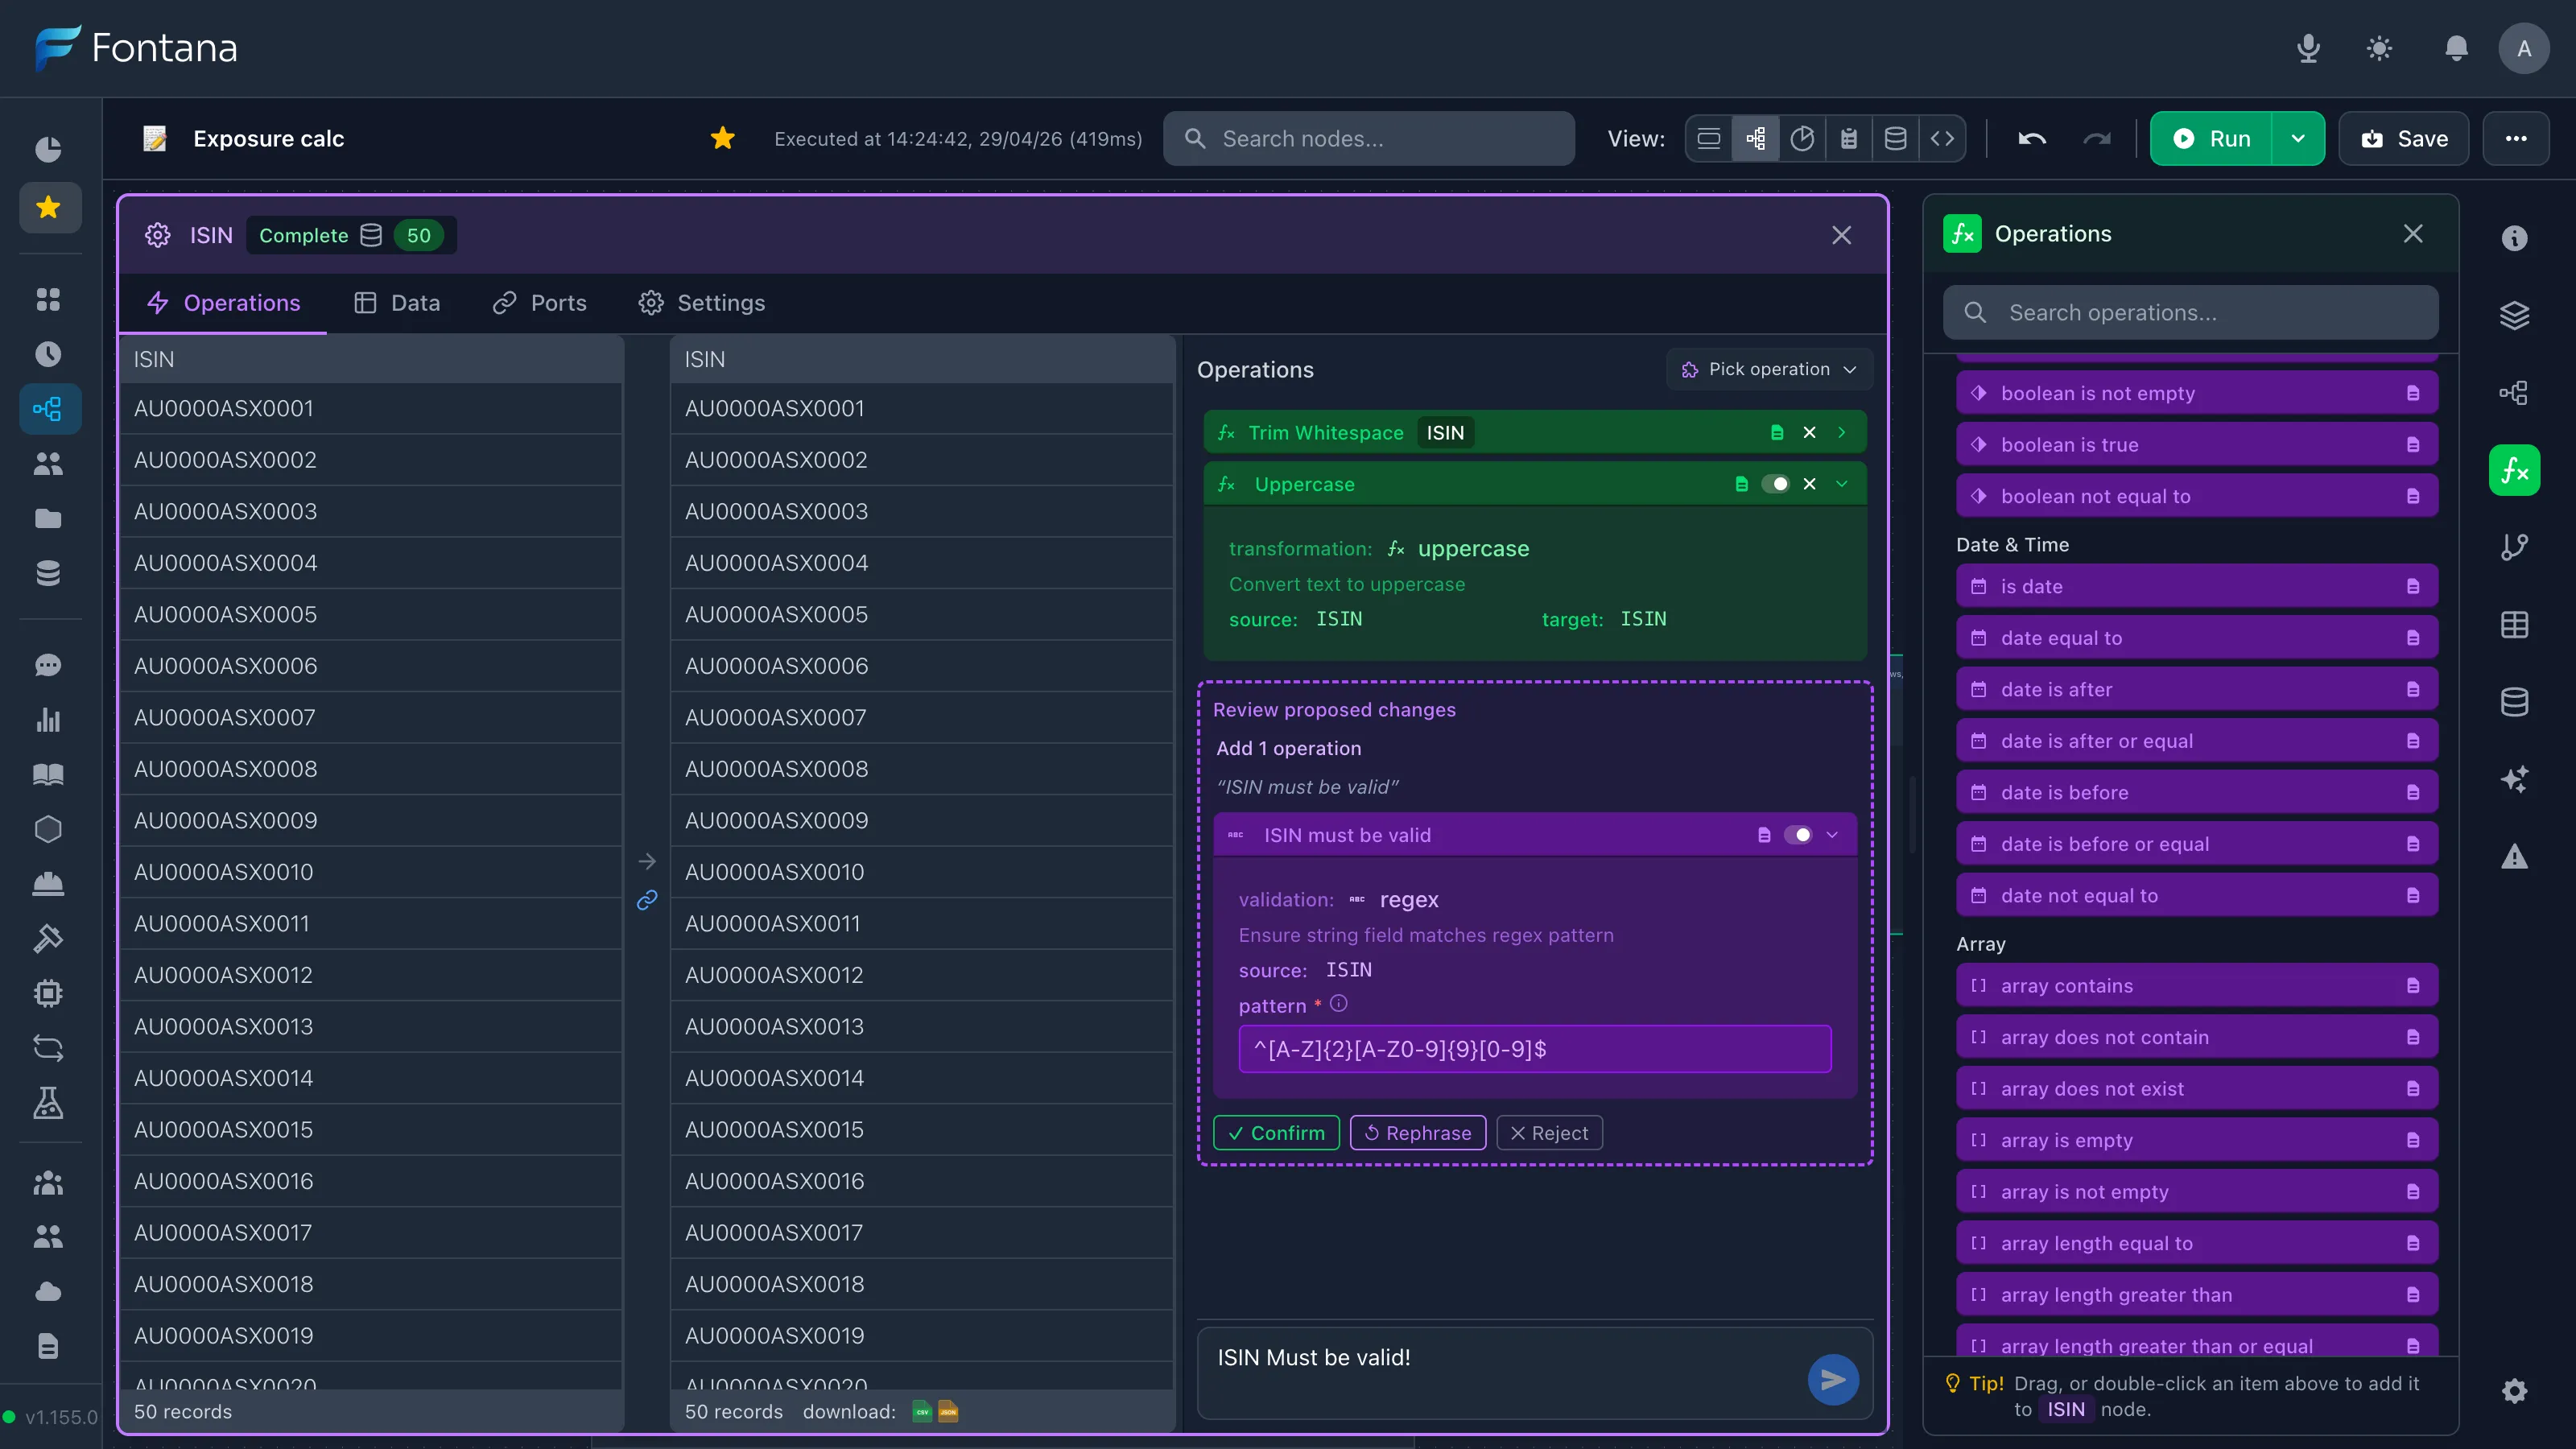Select the 'date not equal to' operation

(x=2196, y=895)
